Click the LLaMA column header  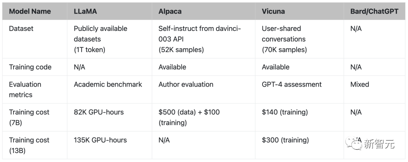(85, 11)
